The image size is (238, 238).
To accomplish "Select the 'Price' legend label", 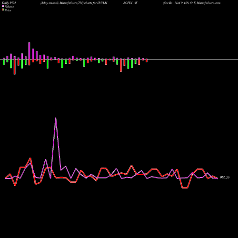I will [8, 10].
